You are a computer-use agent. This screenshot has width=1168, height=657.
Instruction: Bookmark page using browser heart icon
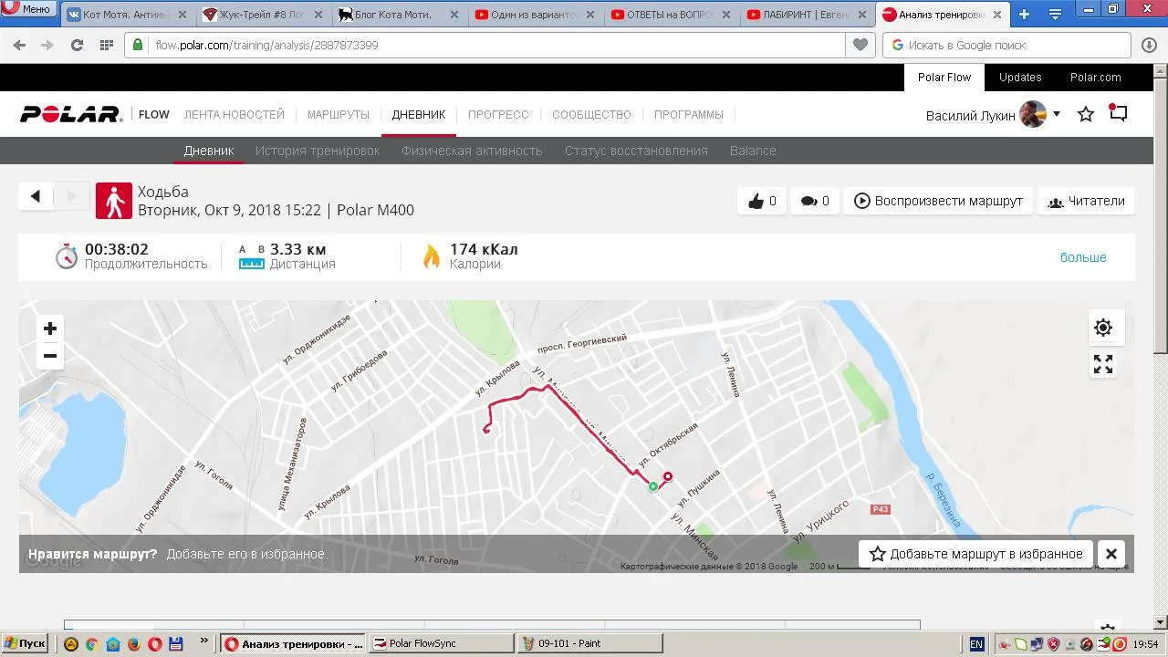pos(860,45)
